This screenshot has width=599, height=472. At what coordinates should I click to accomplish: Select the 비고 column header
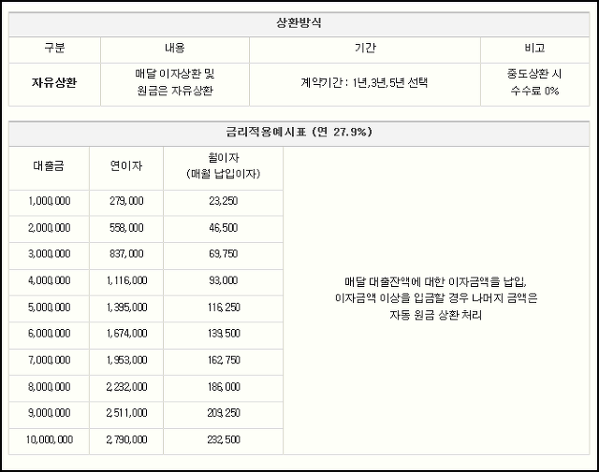[x=534, y=50]
